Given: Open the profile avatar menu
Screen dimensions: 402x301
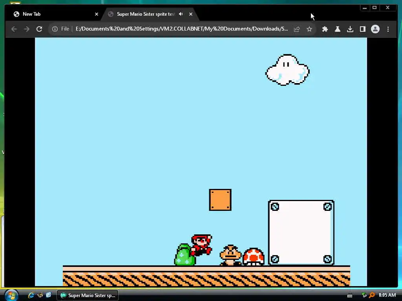Looking at the screenshot, I should coord(375,29).
